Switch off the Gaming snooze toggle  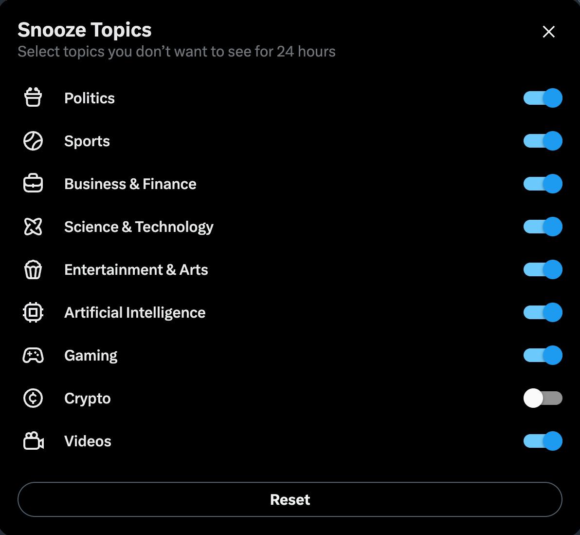(543, 355)
